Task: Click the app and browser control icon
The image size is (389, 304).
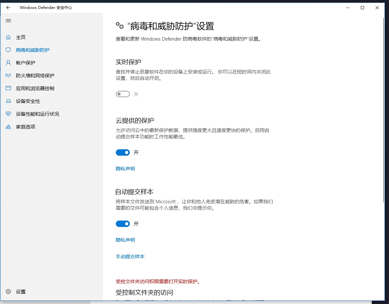Action: [x=8, y=89]
